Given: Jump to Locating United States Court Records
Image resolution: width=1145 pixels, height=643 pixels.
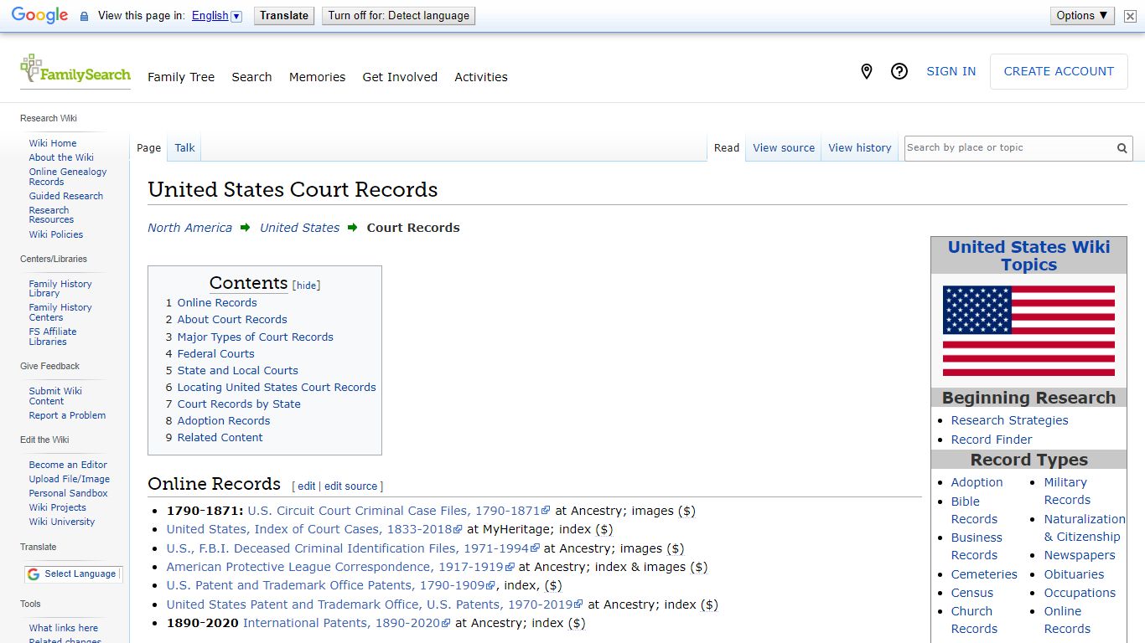Looking at the screenshot, I should pyautogui.click(x=277, y=387).
